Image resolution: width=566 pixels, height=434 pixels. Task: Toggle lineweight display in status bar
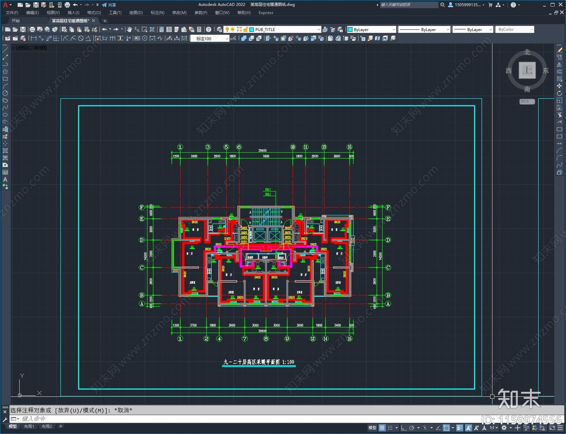[460, 428]
